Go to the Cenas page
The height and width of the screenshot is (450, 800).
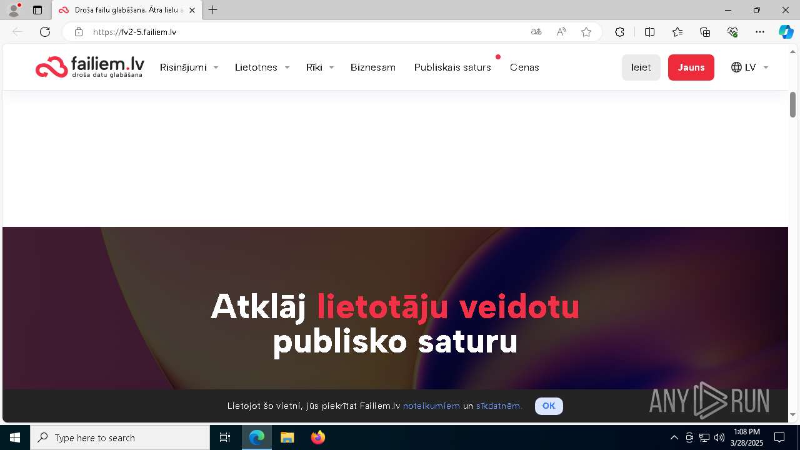[x=524, y=67]
